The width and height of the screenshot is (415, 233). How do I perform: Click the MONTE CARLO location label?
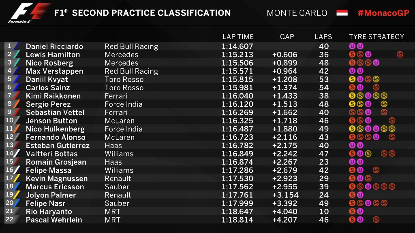click(x=297, y=13)
